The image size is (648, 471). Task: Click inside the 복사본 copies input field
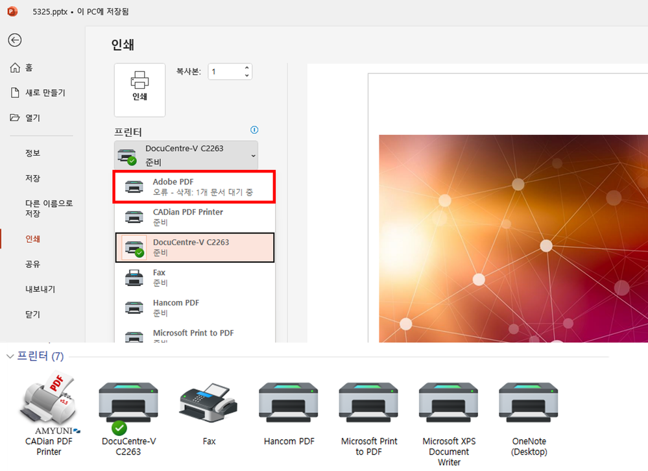point(224,71)
